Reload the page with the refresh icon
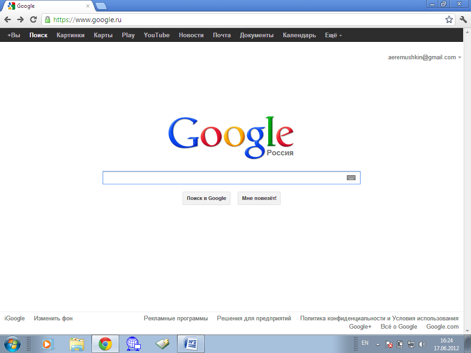 [x=33, y=20]
